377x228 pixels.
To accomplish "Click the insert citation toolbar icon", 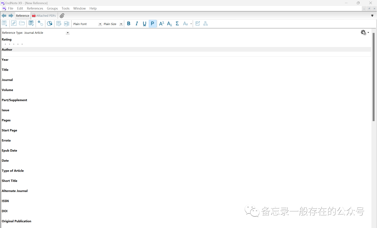I will coord(4,23).
